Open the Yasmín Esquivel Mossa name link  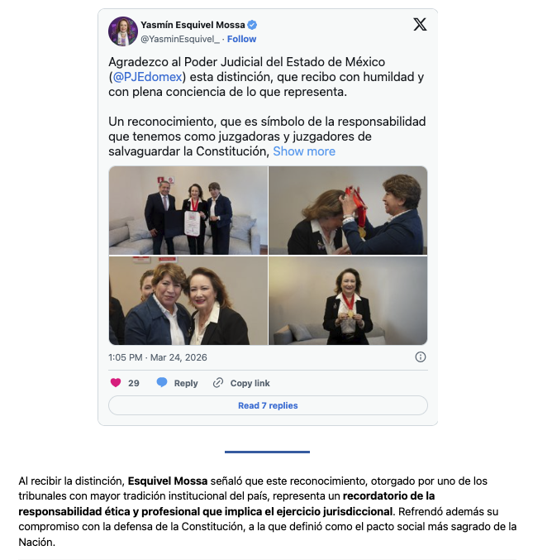193,25
